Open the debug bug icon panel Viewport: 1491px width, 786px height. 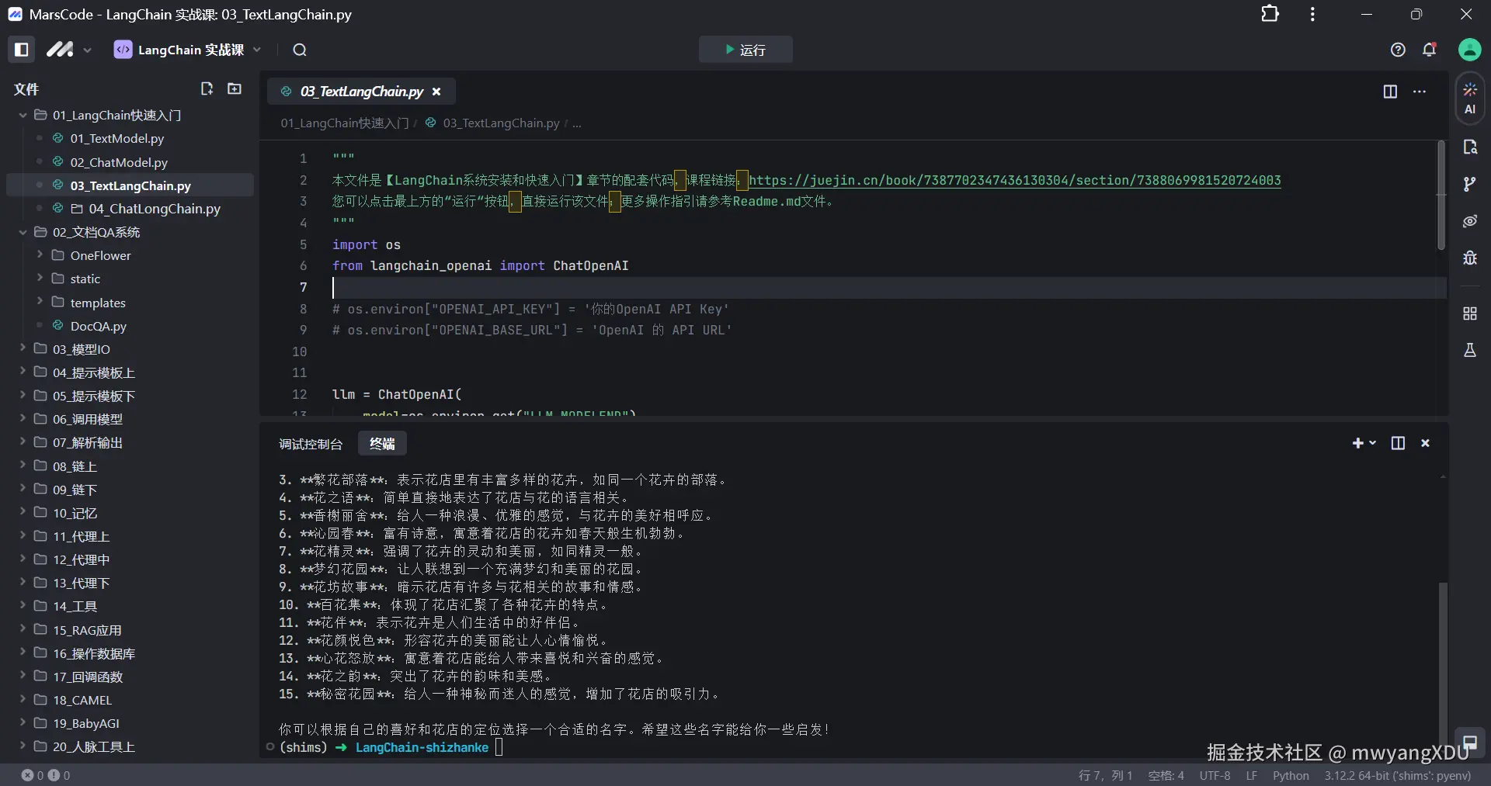coord(1469,258)
